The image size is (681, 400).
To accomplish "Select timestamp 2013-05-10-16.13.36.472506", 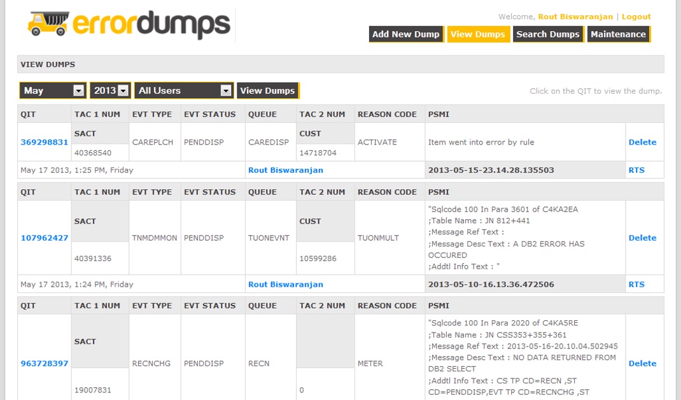I will pos(491,284).
